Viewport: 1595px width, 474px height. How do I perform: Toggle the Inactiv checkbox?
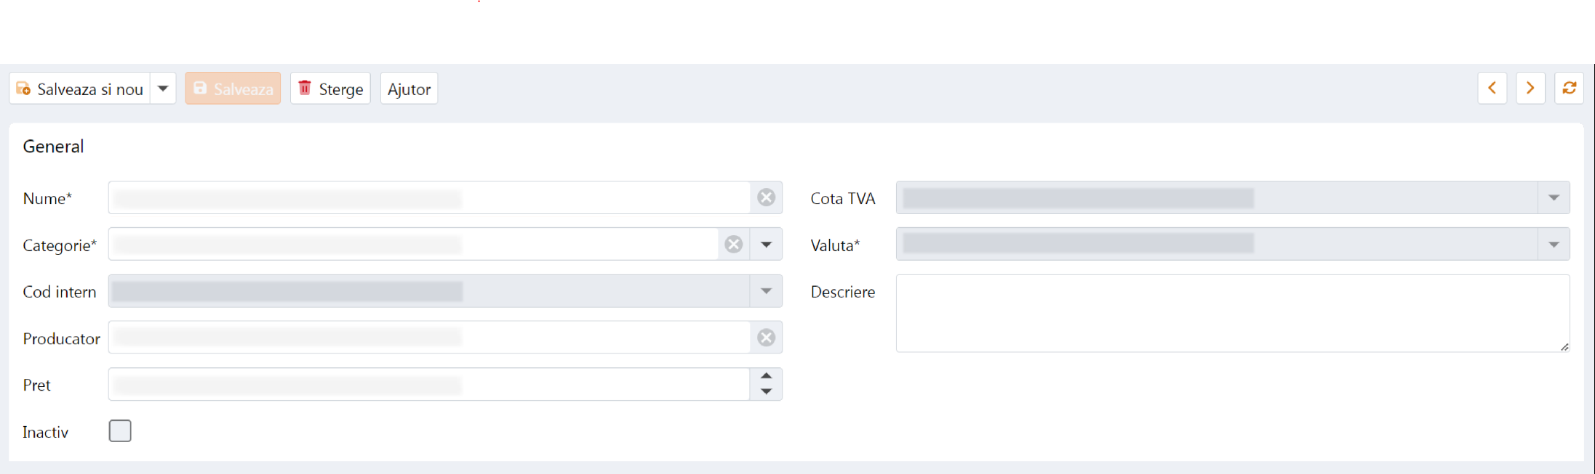coord(120,431)
